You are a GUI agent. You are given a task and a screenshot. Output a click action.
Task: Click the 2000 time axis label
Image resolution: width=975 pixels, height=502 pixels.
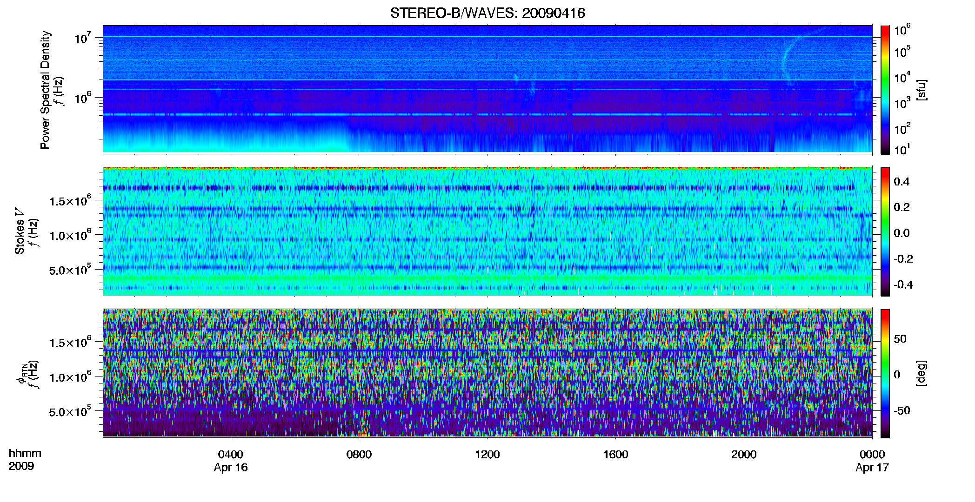(x=744, y=455)
